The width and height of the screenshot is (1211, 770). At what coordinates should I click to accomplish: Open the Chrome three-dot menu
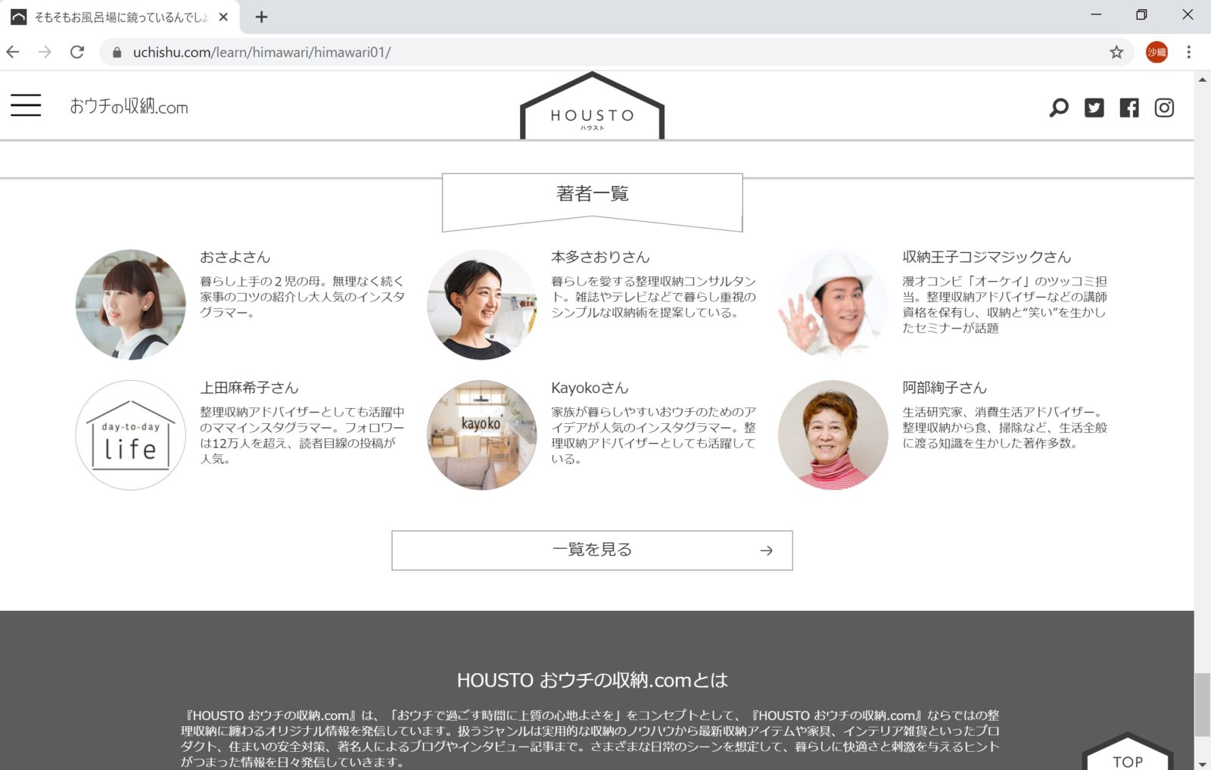[x=1188, y=52]
